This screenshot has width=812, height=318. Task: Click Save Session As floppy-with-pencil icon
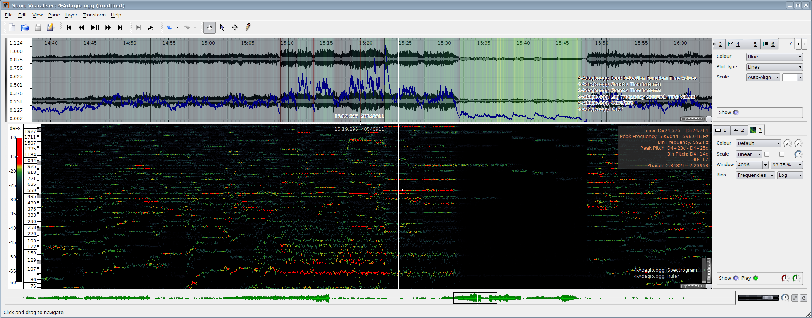50,27
